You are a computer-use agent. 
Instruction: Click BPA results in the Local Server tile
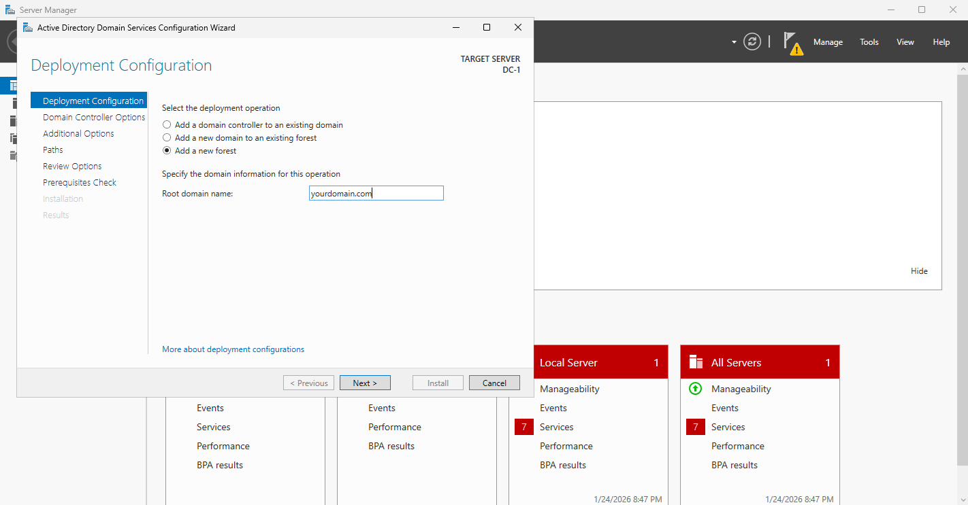563,465
